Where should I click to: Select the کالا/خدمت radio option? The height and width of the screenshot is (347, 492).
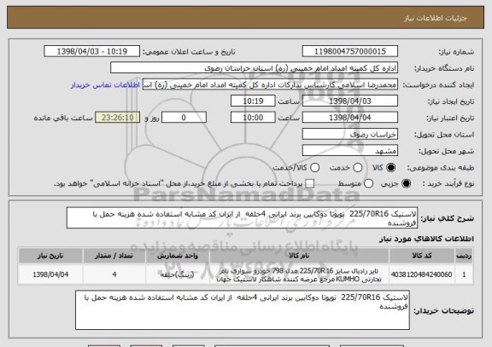(x=314, y=168)
